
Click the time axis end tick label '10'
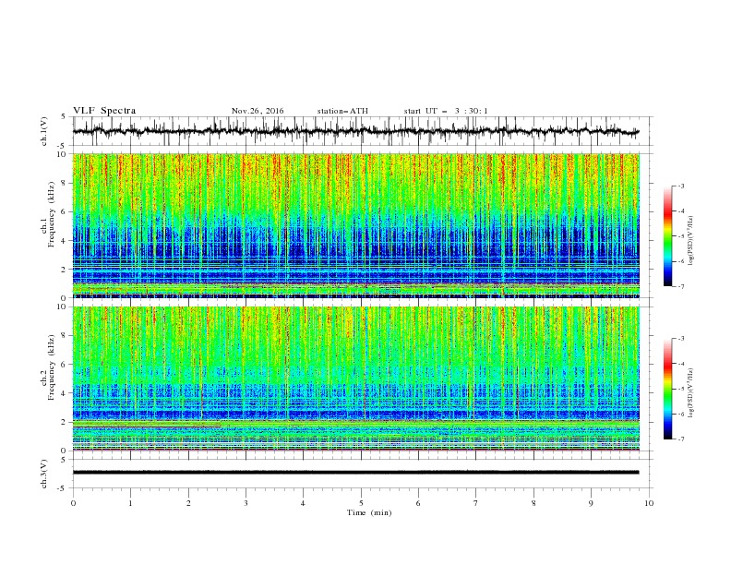click(x=649, y=503)
